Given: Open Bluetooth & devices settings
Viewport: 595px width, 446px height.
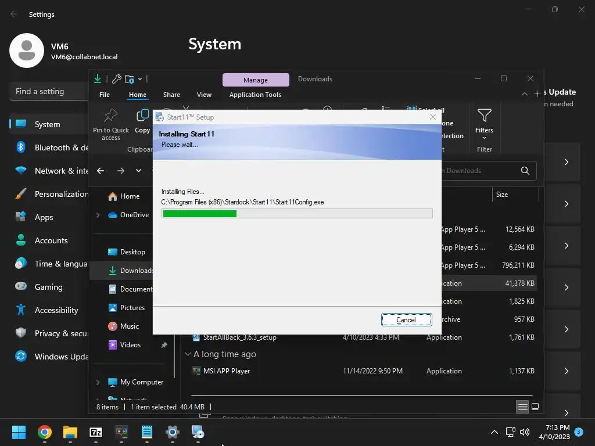Looking at the screenshot, I should coord(49,148).
